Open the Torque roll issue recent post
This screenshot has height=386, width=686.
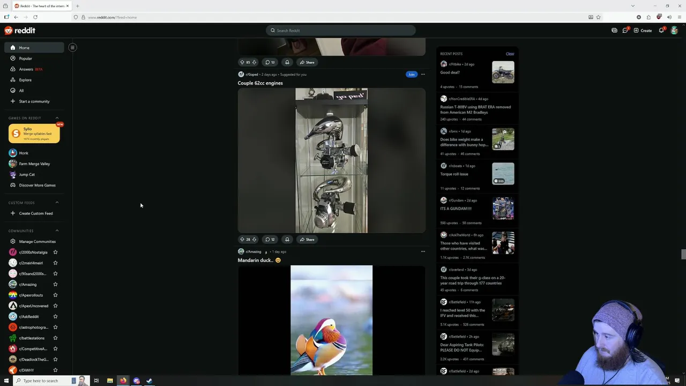454,174
